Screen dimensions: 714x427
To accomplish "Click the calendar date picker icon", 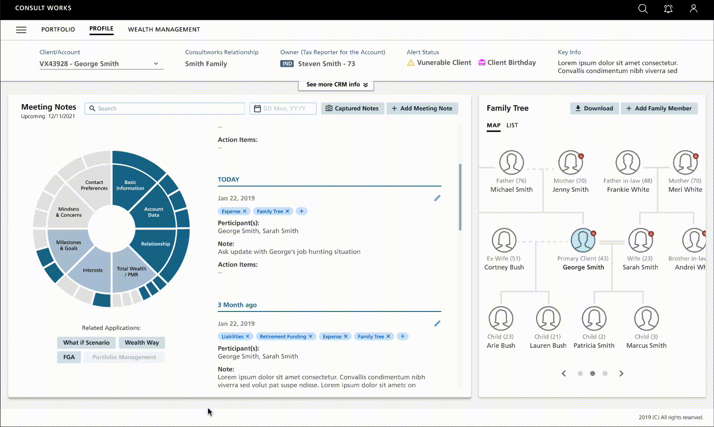I will pos(257,108).
